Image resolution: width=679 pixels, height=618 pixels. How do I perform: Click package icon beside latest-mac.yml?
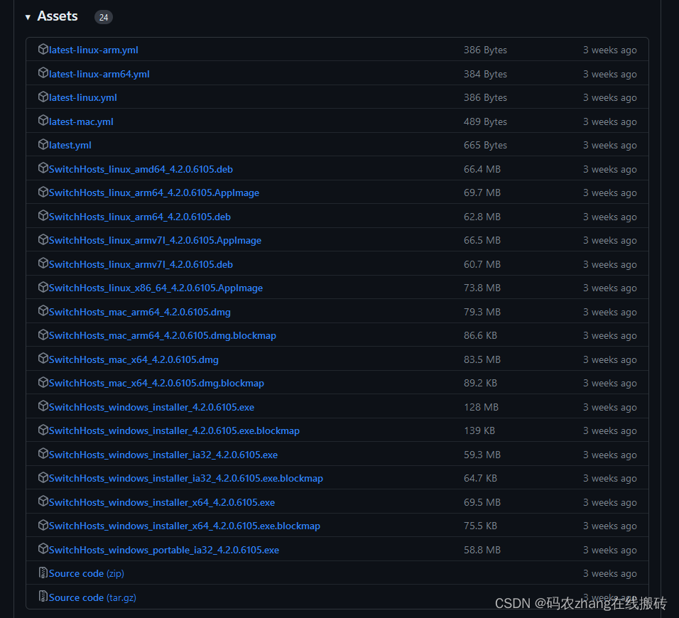click(x=43, y=121)
